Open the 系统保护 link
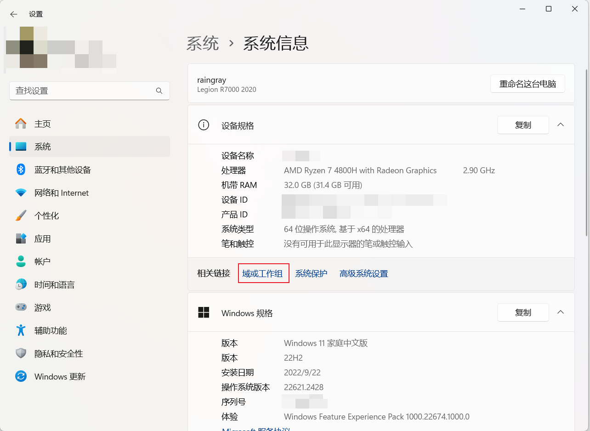This screenshot has width=590, height=431. (311, 274)
